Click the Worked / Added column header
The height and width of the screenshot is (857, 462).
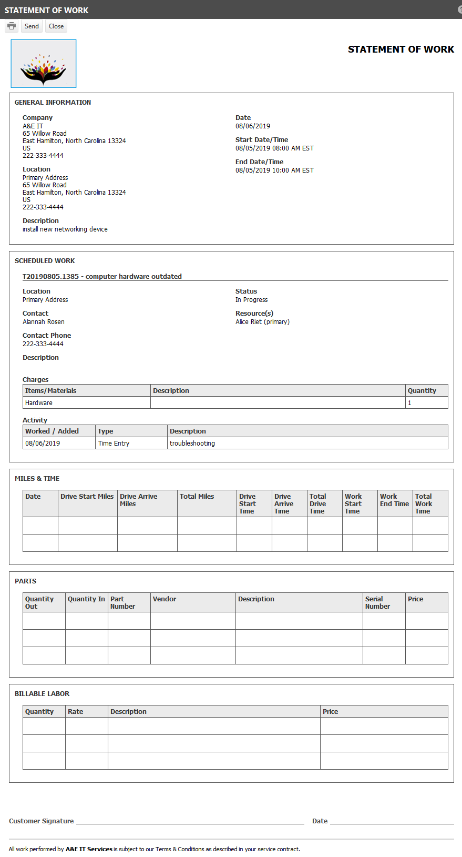(59, 431)
